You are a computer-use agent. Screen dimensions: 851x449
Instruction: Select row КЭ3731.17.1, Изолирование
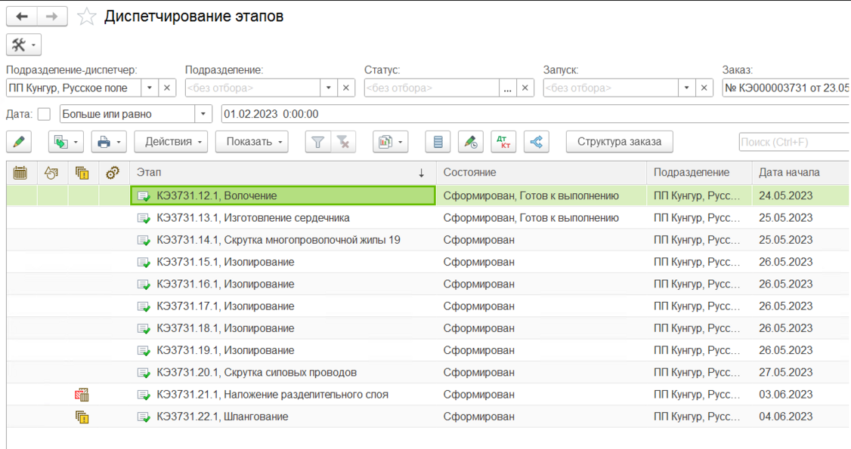click(x=428, y=306)
